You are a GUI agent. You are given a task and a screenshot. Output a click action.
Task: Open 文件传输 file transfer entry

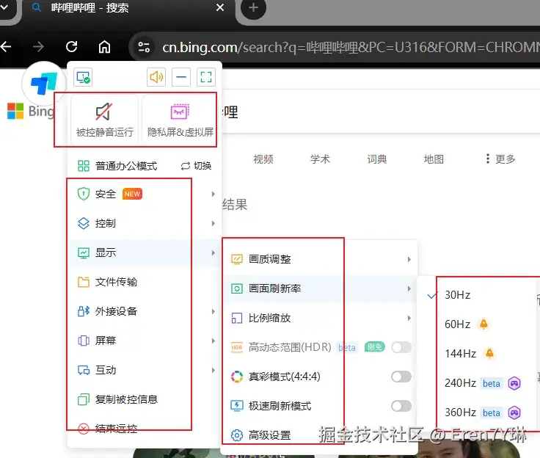click(x=144, y=282)
